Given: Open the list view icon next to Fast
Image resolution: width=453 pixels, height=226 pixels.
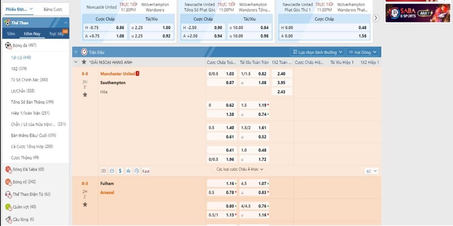Looking at the screenshot, I should coord(112,171).
